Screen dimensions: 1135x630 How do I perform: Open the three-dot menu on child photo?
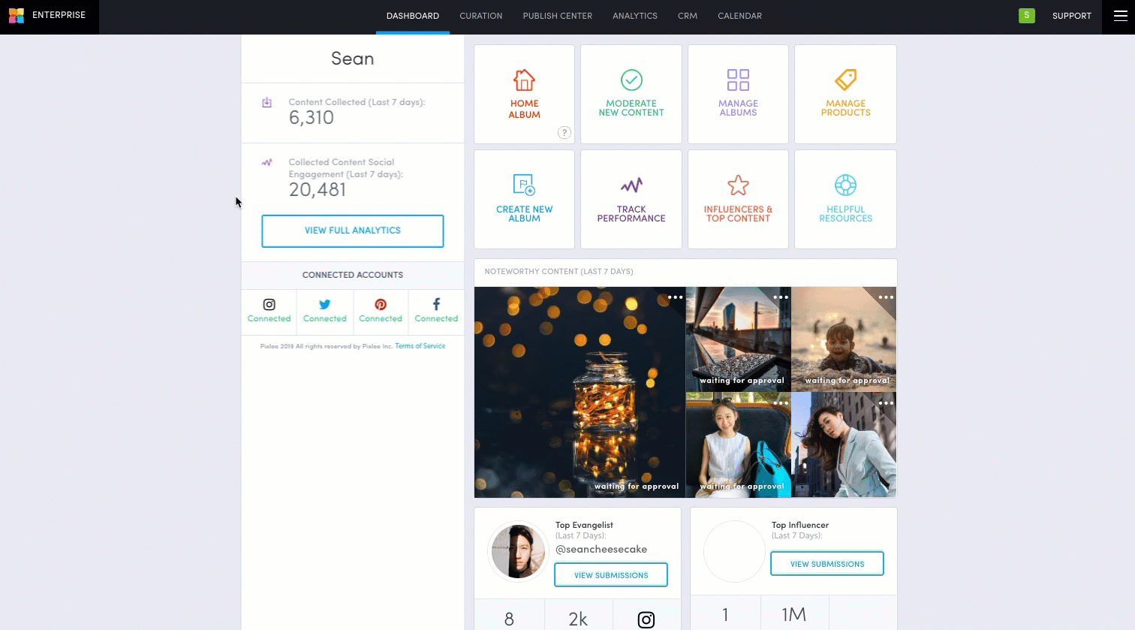coord(886,297)
